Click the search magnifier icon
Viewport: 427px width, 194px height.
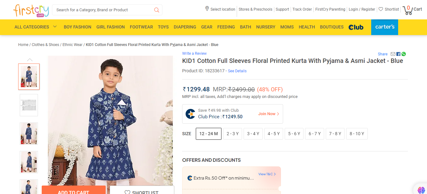157,10
